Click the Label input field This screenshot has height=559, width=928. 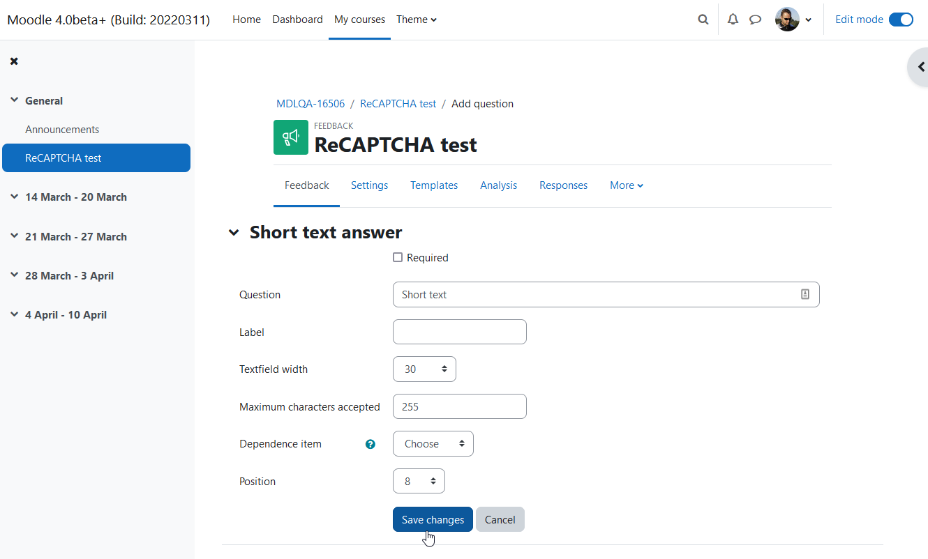click(x=459, y=332)
